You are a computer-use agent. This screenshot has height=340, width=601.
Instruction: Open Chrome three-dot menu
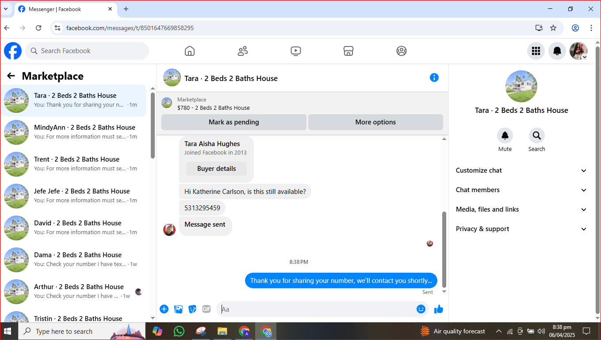click(591, 28)
